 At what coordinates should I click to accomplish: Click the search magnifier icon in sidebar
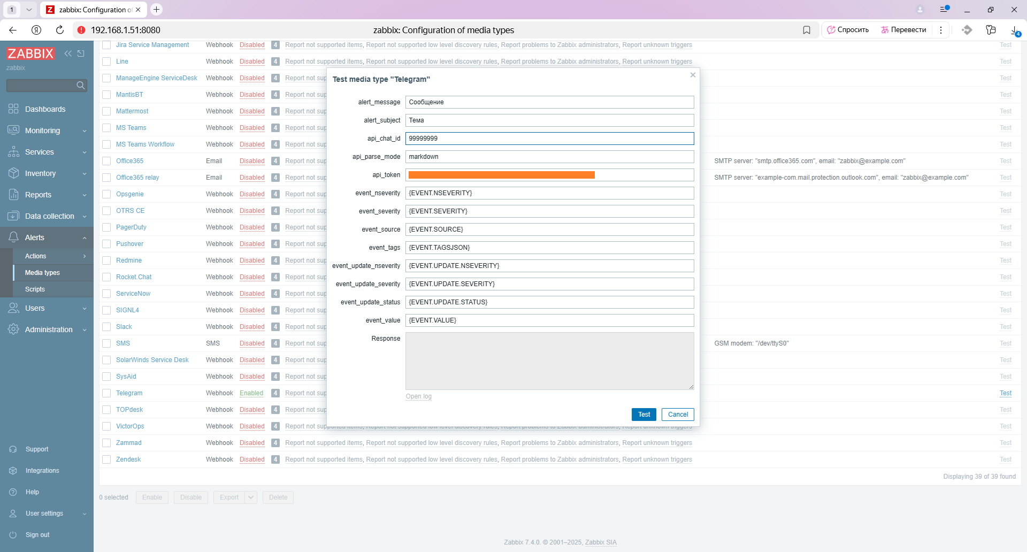[x=81, y=85]
